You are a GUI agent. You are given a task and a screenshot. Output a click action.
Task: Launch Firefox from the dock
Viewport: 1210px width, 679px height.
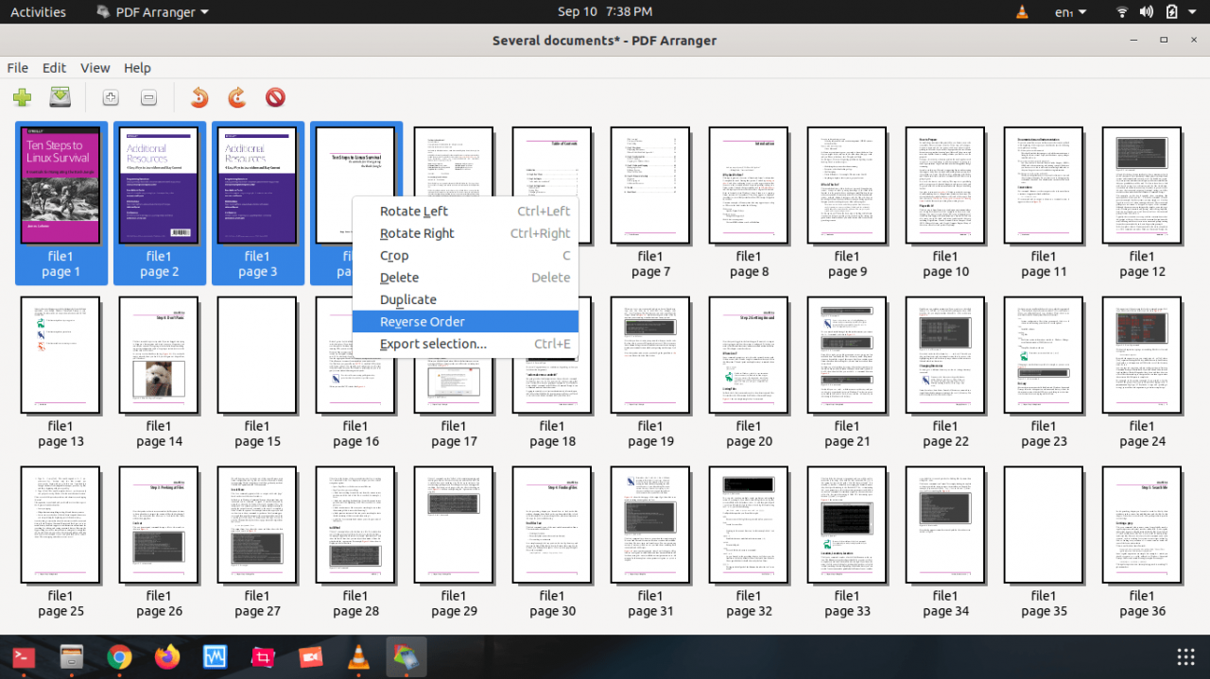[166, 657]
